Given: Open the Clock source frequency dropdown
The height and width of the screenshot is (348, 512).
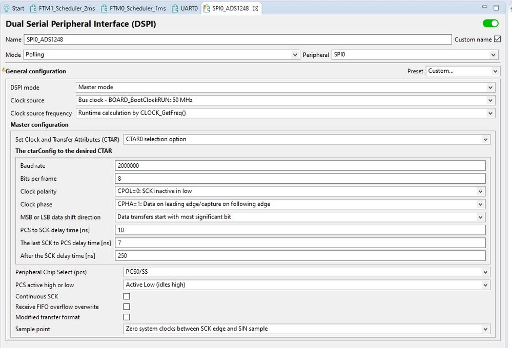Looking at the screenshot, I should [x=285, y=113].
